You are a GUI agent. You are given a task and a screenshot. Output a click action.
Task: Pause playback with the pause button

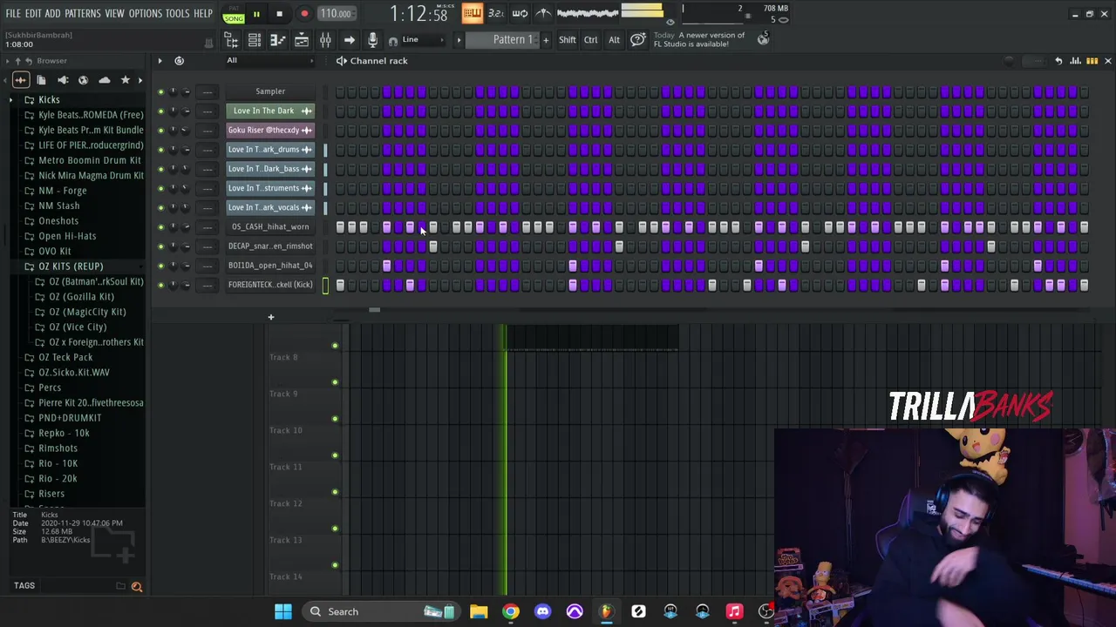(256, 14)
